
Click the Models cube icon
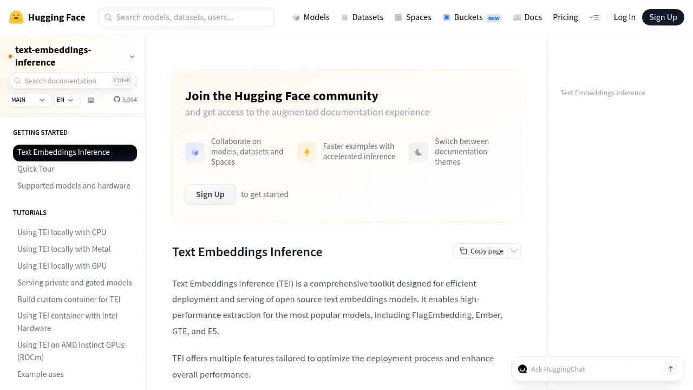tap(296, 17)
